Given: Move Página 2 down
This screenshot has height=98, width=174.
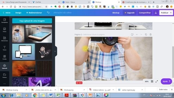Looking at the screenshot, I should coord(141,35).
